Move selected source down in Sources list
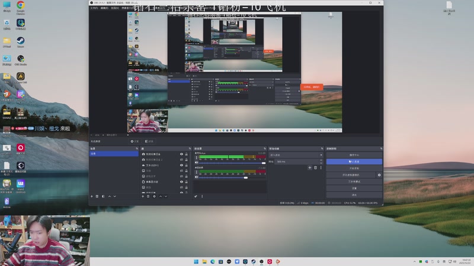 [x=166, y=196]
